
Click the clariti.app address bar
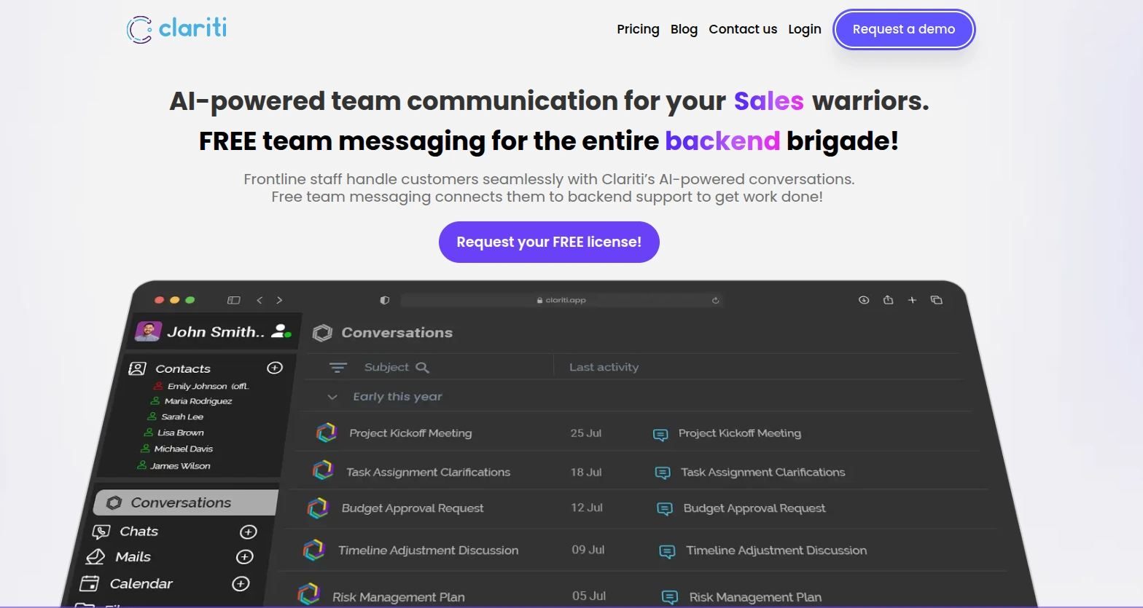[x=561, y=300]
